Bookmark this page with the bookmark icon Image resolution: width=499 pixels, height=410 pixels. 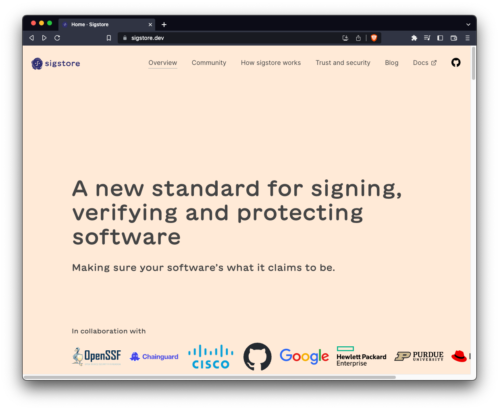(x=109, y=38)
